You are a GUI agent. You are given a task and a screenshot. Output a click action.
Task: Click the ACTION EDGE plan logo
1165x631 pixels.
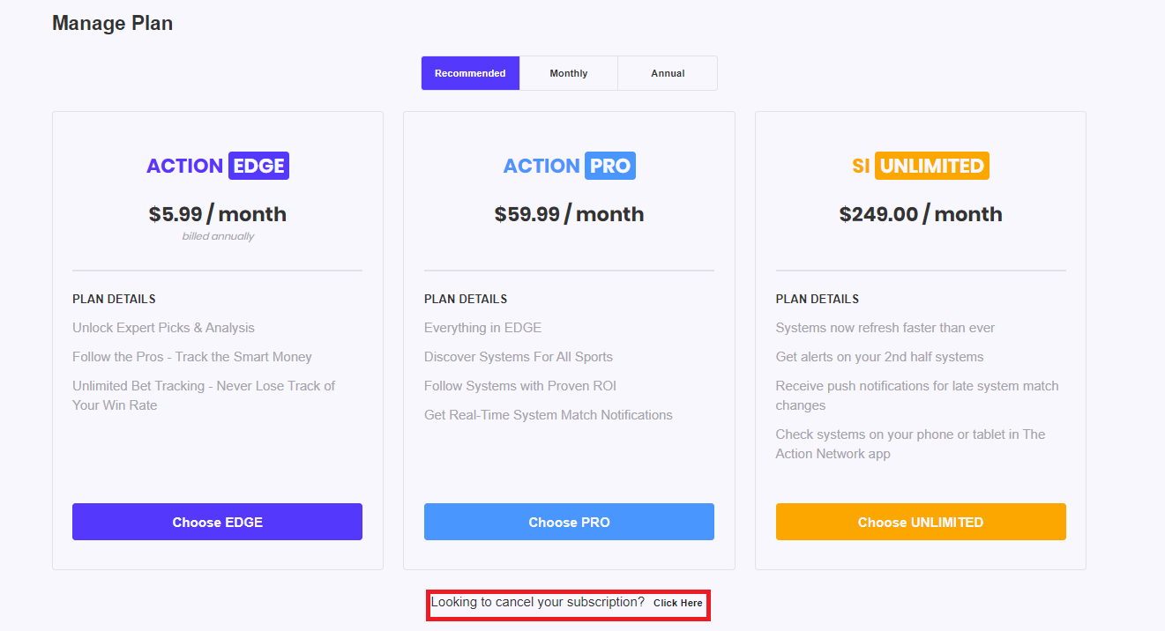218,166
